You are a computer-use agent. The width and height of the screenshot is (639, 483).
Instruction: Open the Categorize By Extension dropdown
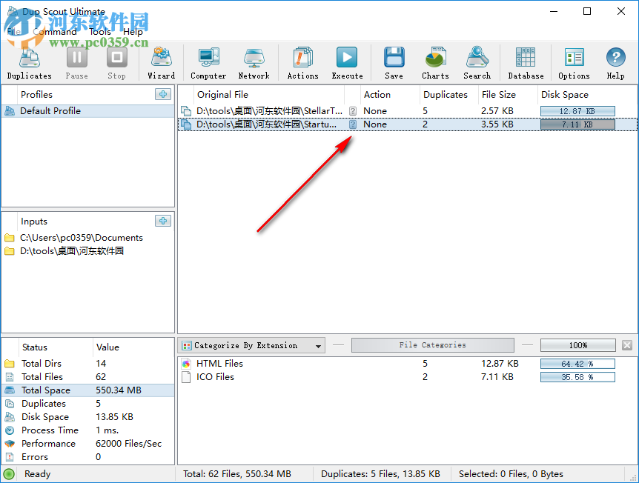319,344
